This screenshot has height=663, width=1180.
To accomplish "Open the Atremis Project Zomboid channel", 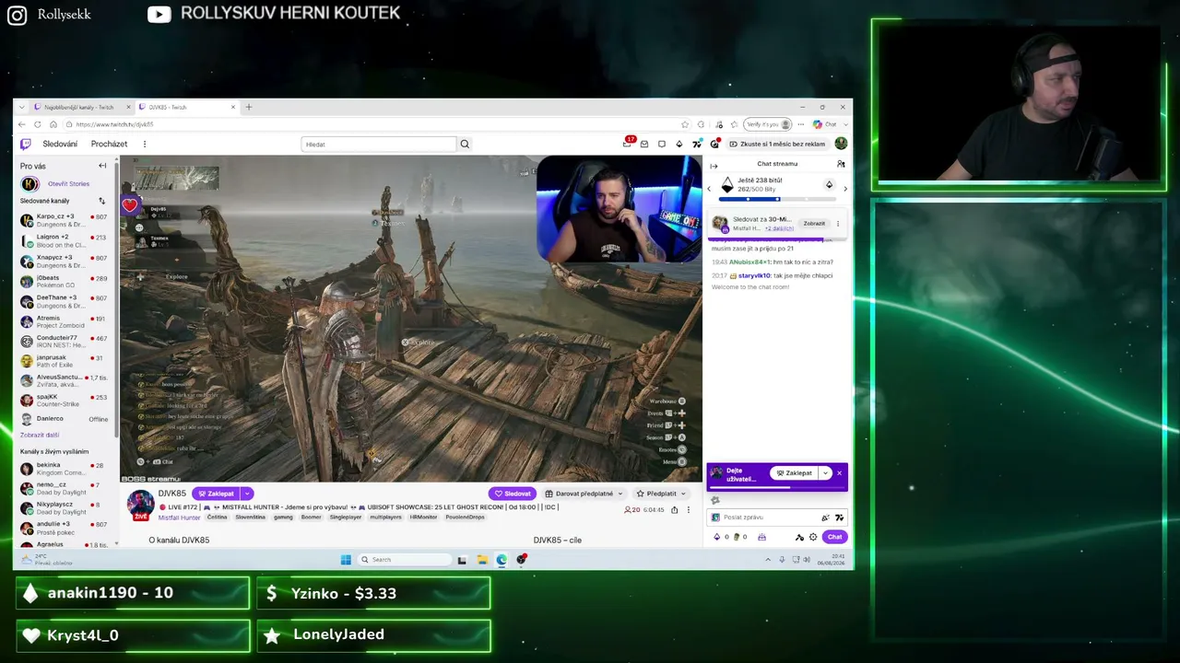I will [x=65, y=321].
